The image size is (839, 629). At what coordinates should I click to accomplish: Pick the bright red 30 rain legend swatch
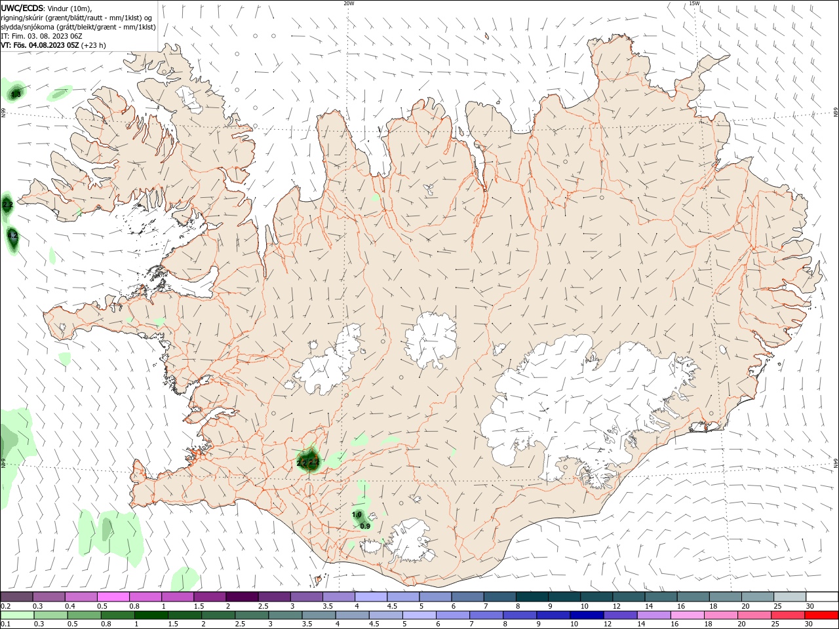[x=821, y=615]
